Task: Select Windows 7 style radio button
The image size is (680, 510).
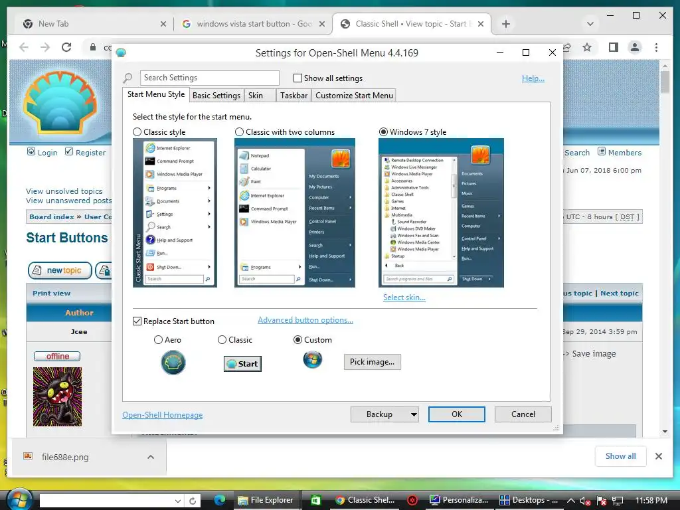Action: coord(383,132)
